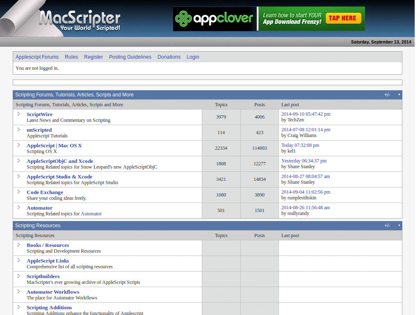This screenshot has height=315, width=420.
Task: Click the Scripting Additions row icon
Action: point(19,307)
